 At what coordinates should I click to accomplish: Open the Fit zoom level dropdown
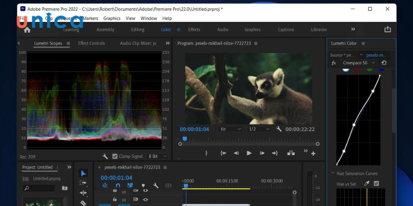tap(230, 129)
